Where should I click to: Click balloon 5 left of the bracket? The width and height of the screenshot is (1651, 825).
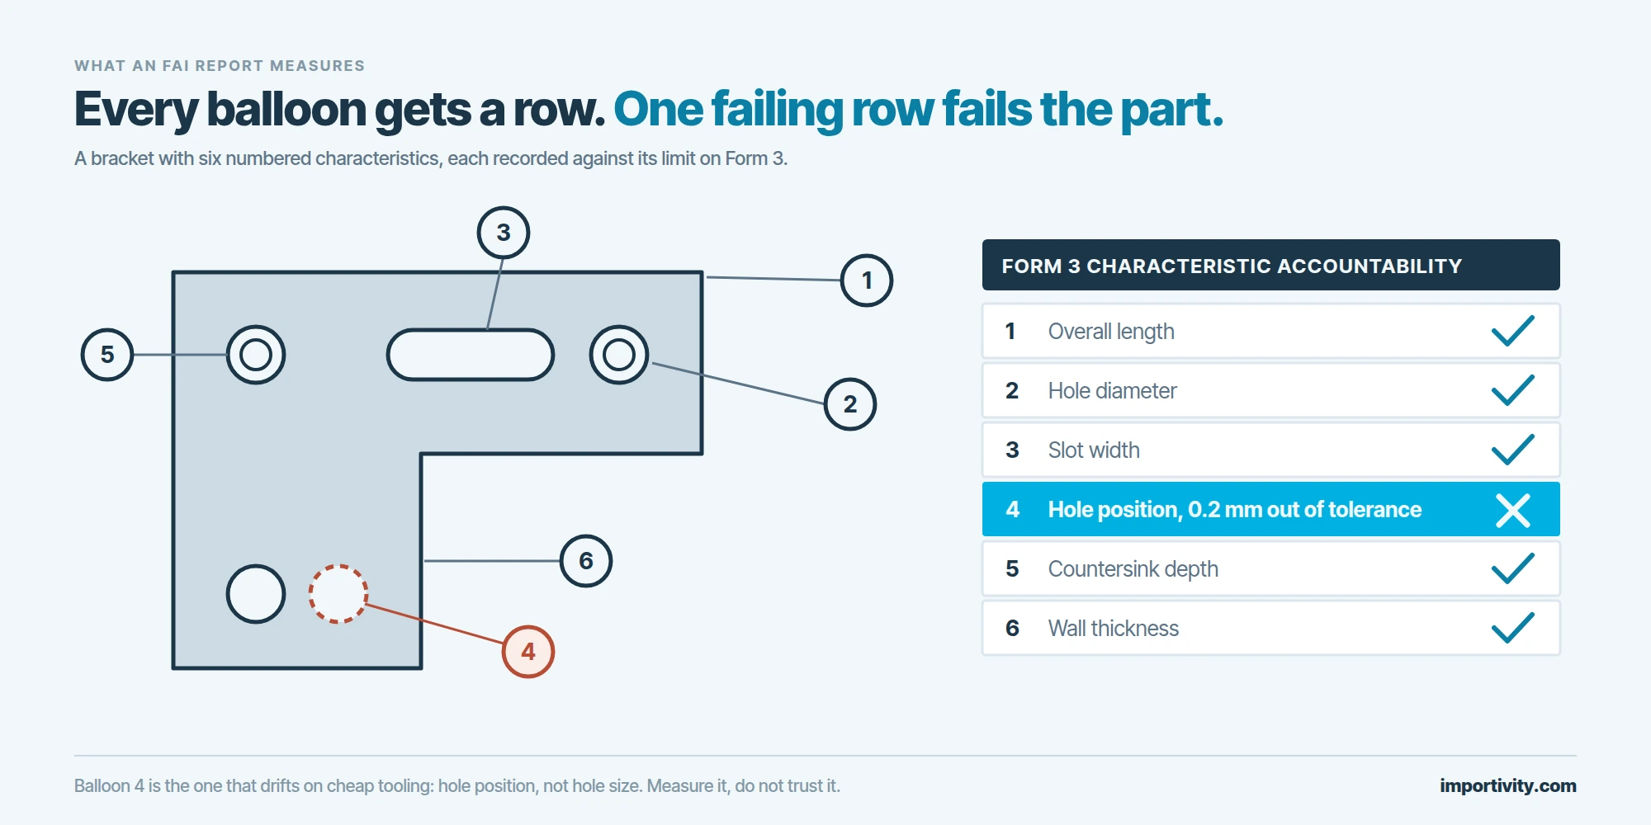107,355
